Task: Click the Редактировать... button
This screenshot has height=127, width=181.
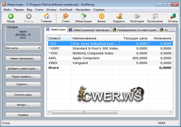Action: (23, 77)
